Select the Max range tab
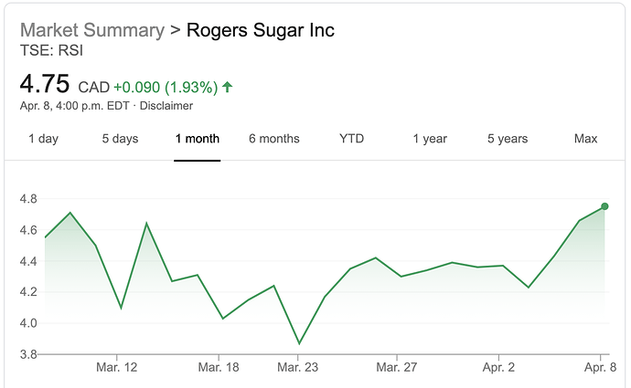Screen dimensions: 631x388 pos(585,139)
